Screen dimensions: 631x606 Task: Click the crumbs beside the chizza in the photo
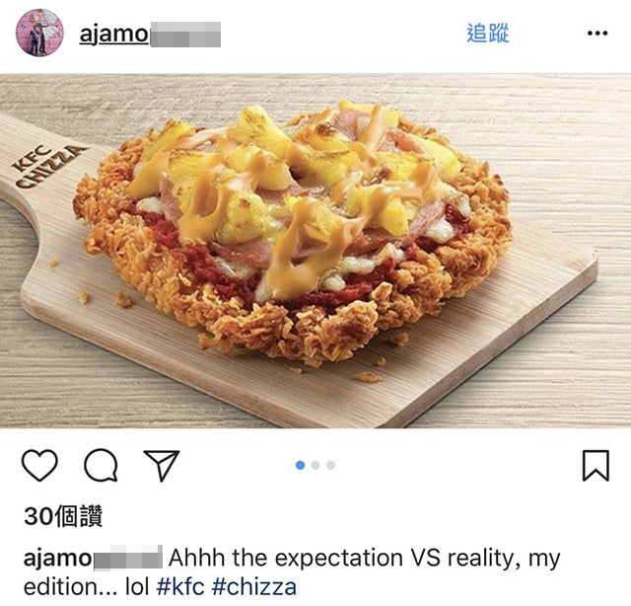point(122,299)
